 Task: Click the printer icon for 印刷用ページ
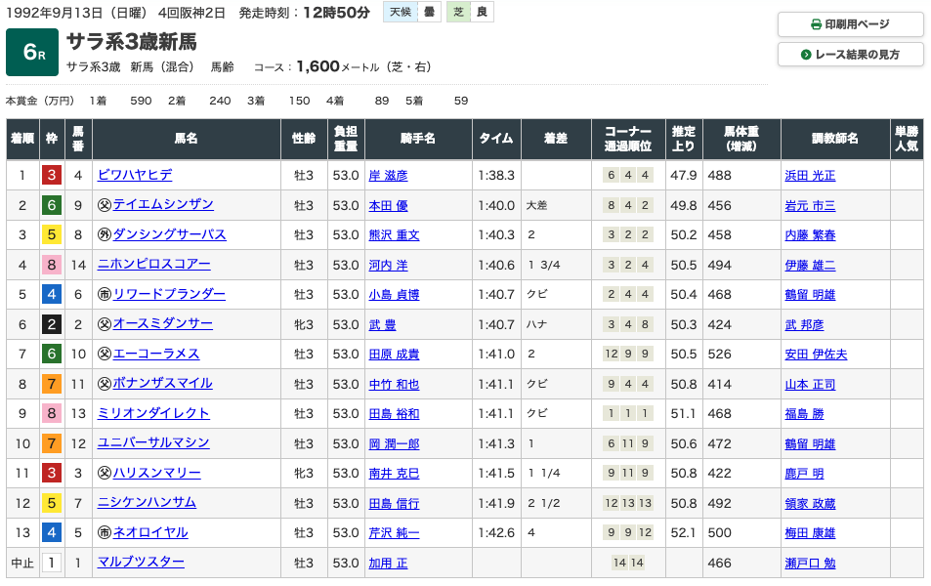pos(817,24)
